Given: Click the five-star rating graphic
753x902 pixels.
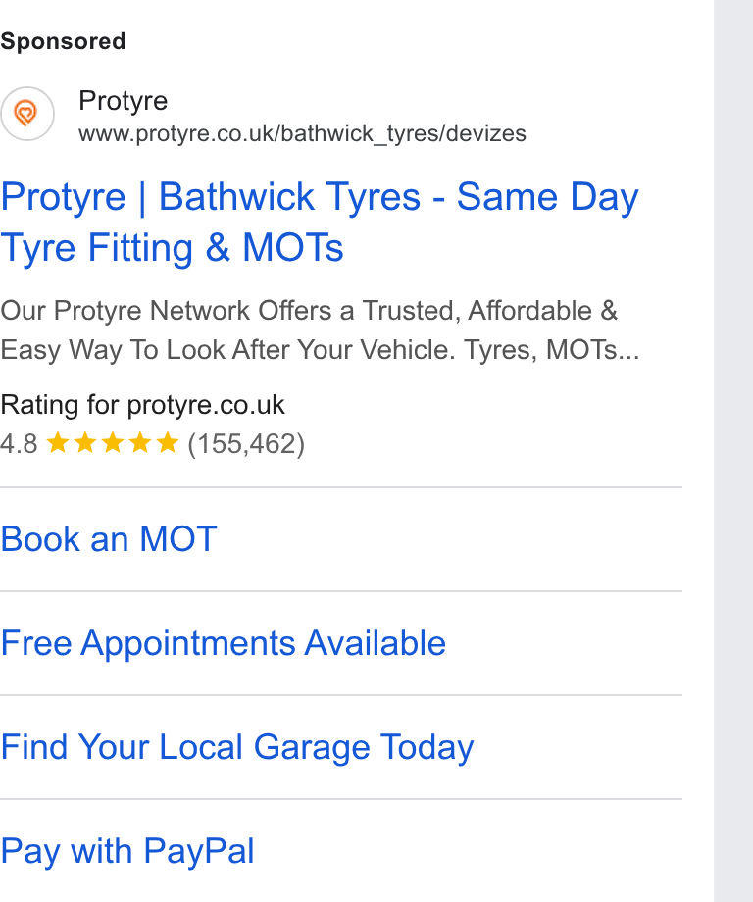Looking at the screenshot, I should coord(112,443).
